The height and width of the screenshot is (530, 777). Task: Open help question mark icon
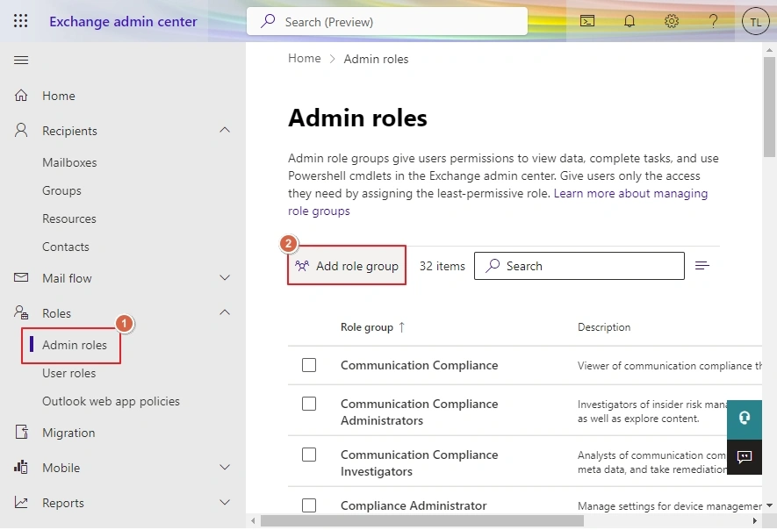tap(713, 21)
